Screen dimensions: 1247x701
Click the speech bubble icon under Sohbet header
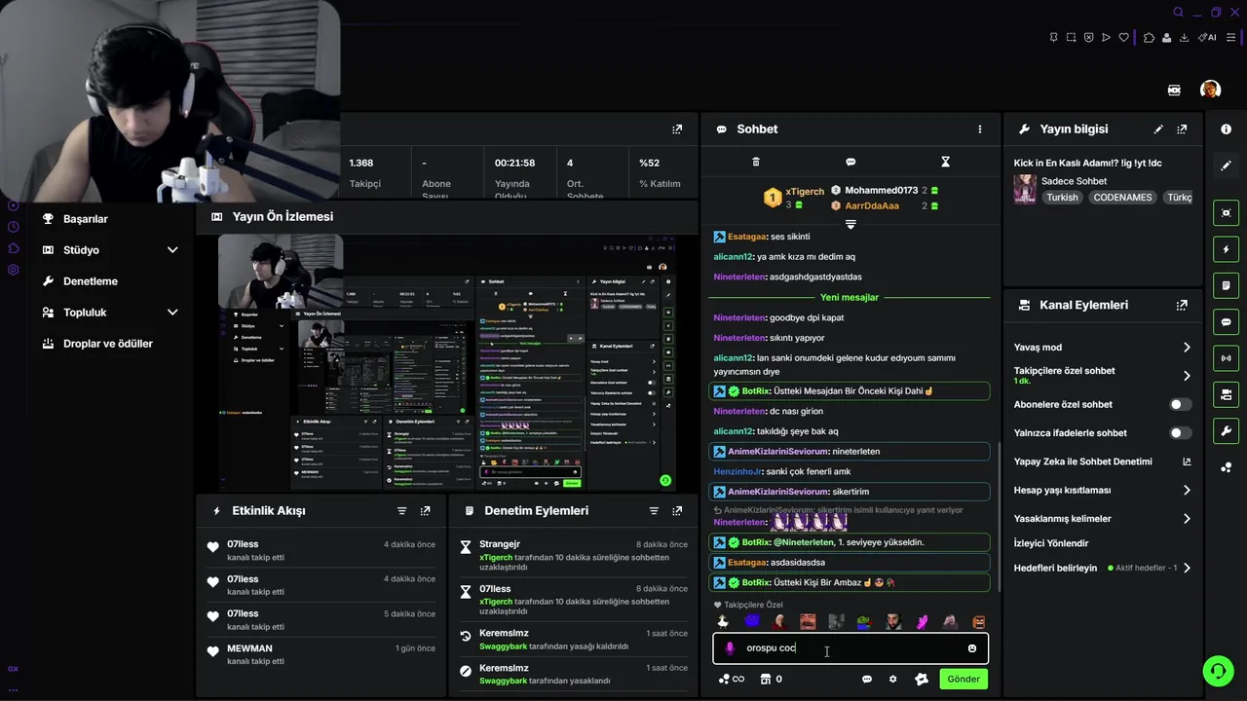(x=850, y=162)
